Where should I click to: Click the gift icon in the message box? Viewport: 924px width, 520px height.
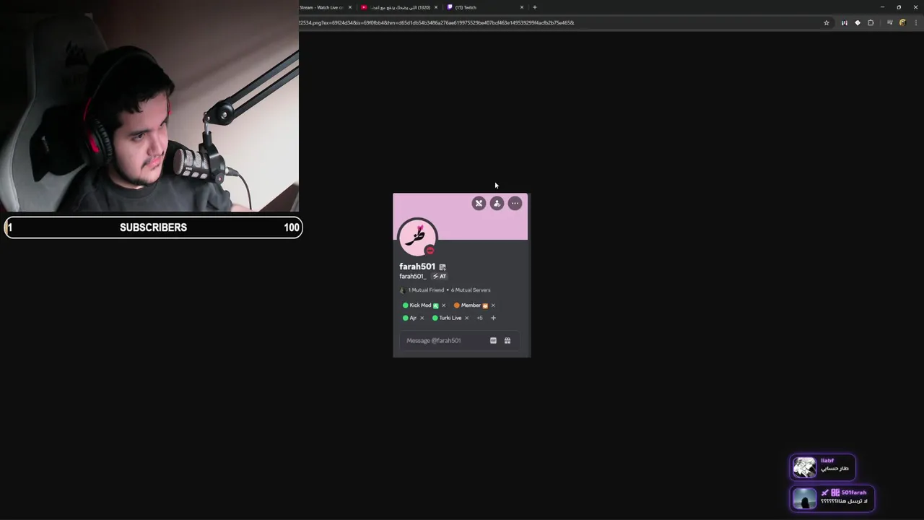tap(507, 341)
